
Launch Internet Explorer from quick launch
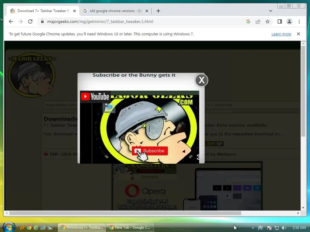tap(36, 227)
